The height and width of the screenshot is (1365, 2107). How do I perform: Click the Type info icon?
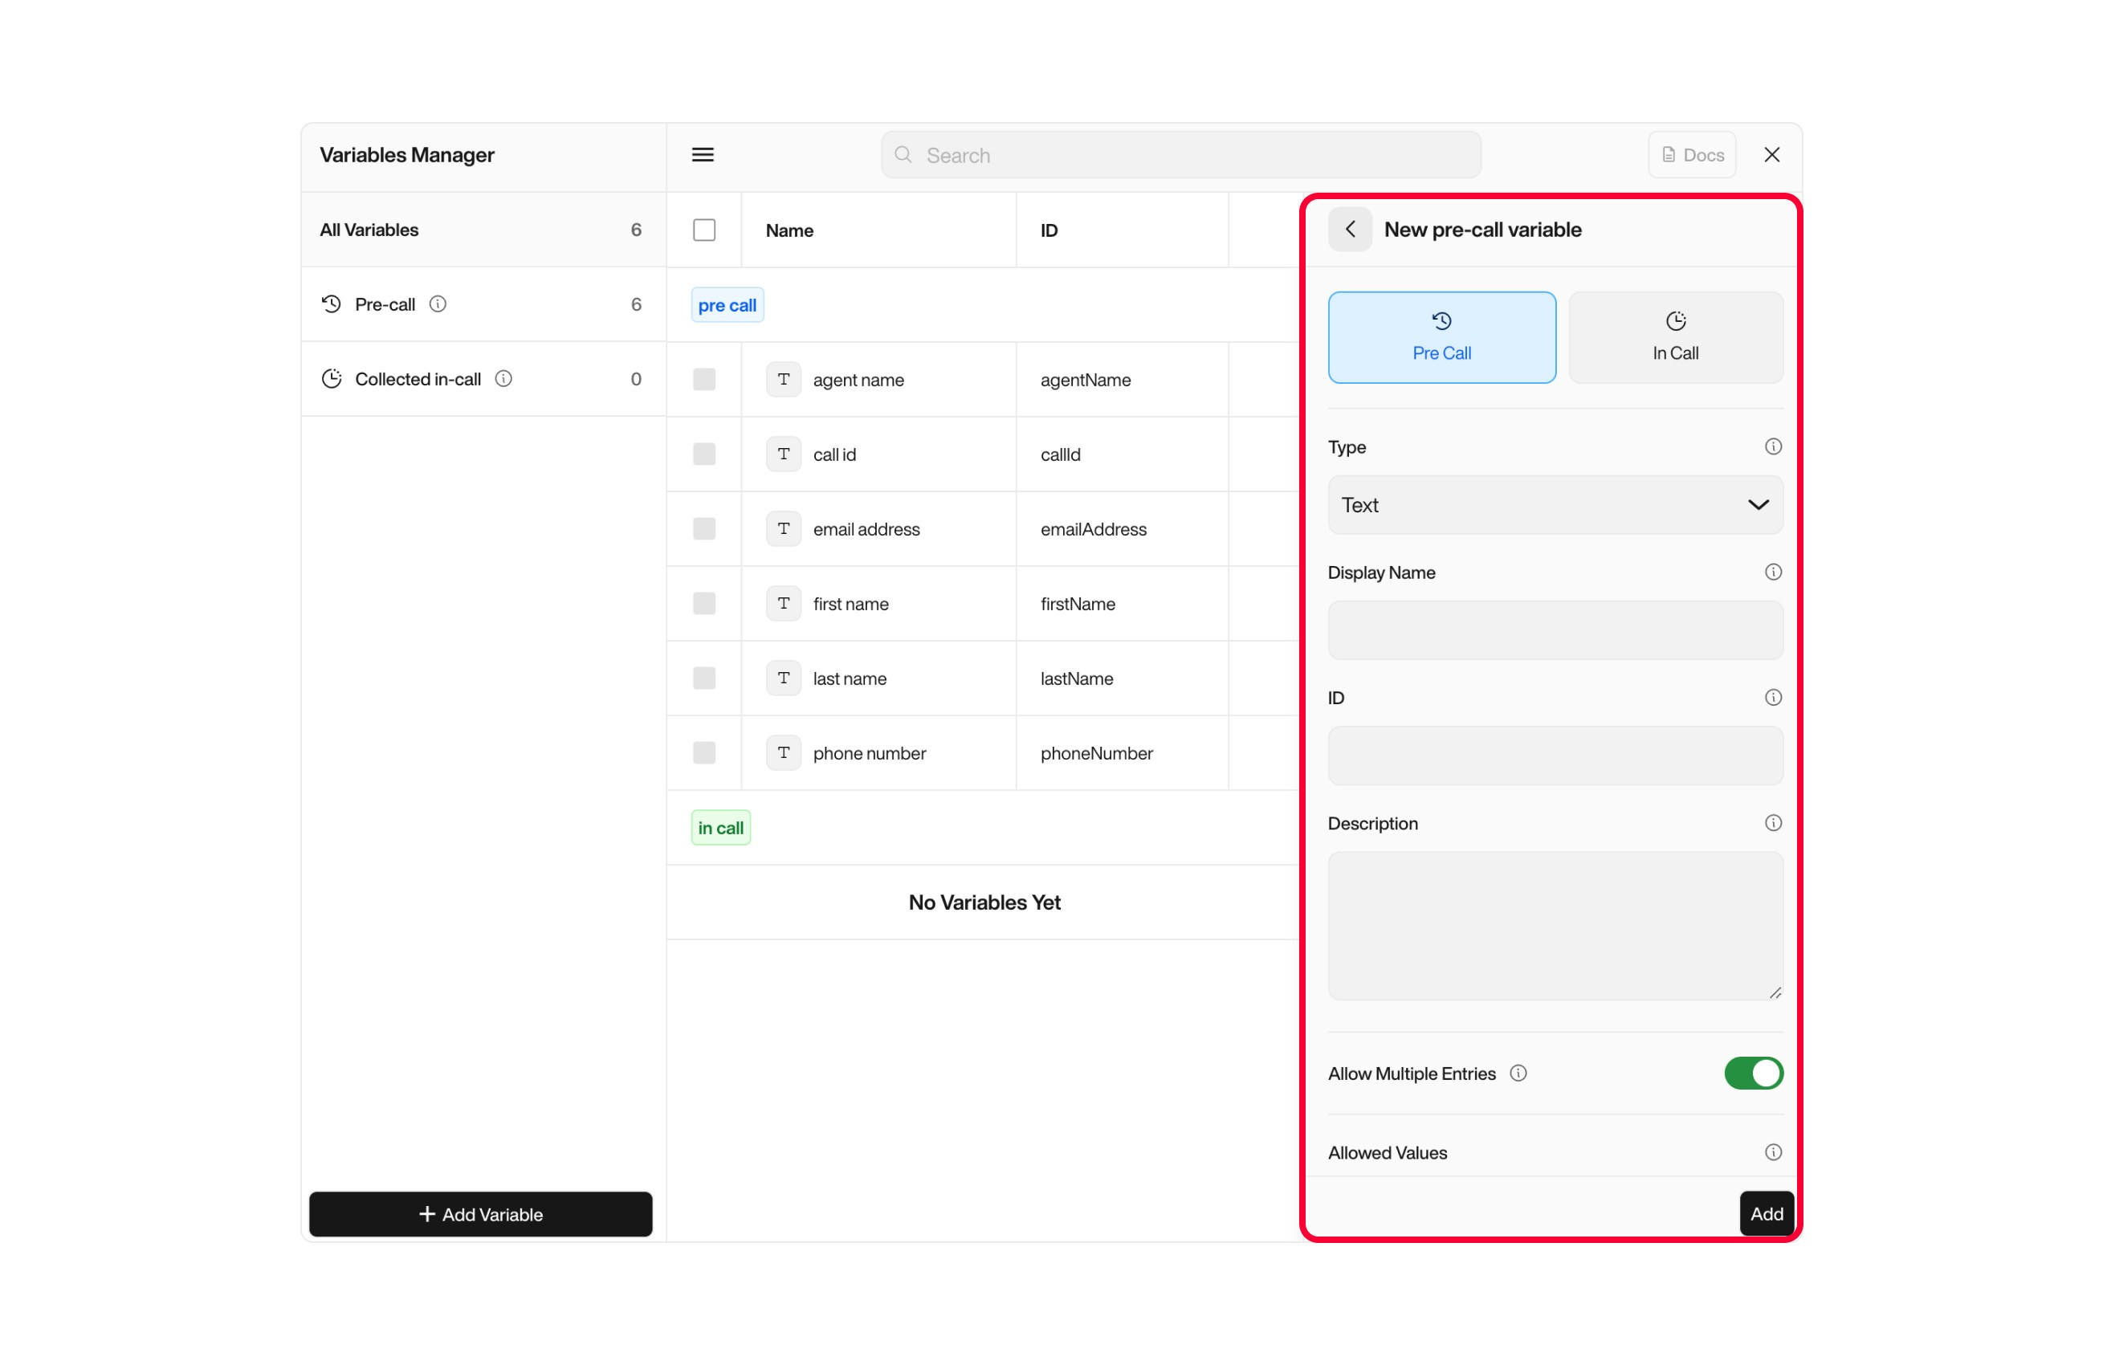pos(1772,446)
